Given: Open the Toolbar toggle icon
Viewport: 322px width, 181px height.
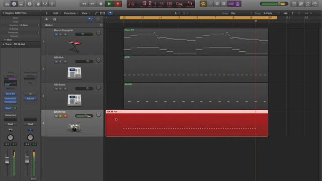Looking at the screenshot, I should 21,4.
